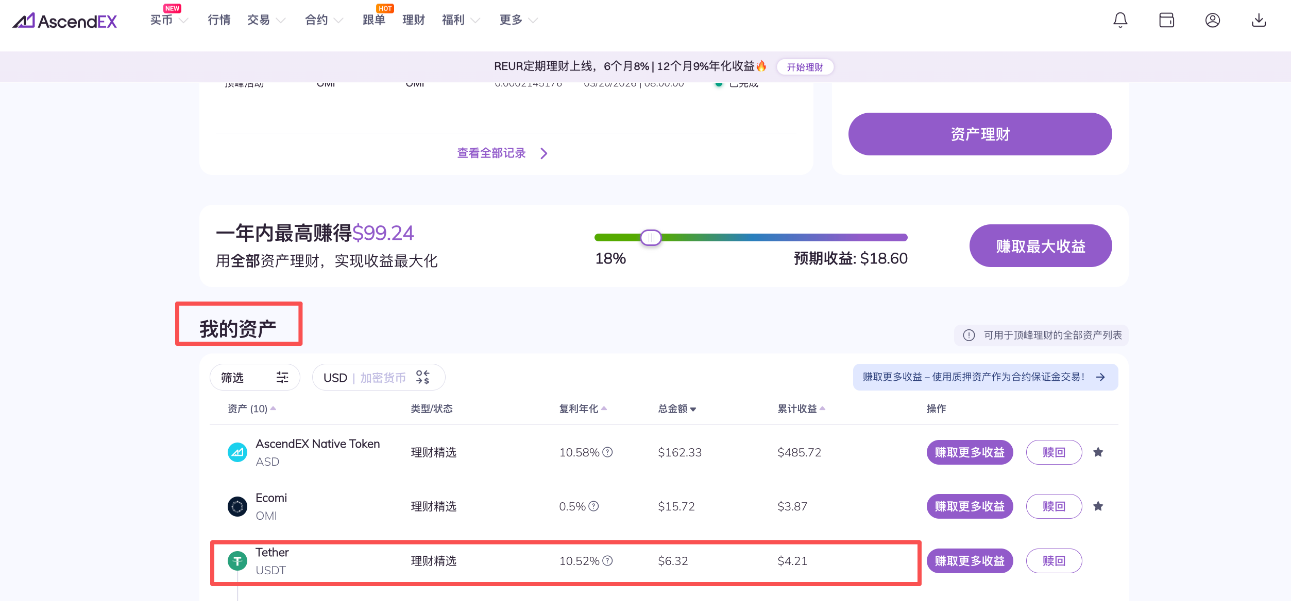Click the notification bell icon
1291x601 pixels.
(1120, 20)
